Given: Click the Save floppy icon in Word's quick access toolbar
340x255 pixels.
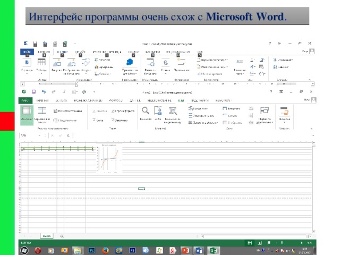Looking at the screenshot, I should point(35,44).
